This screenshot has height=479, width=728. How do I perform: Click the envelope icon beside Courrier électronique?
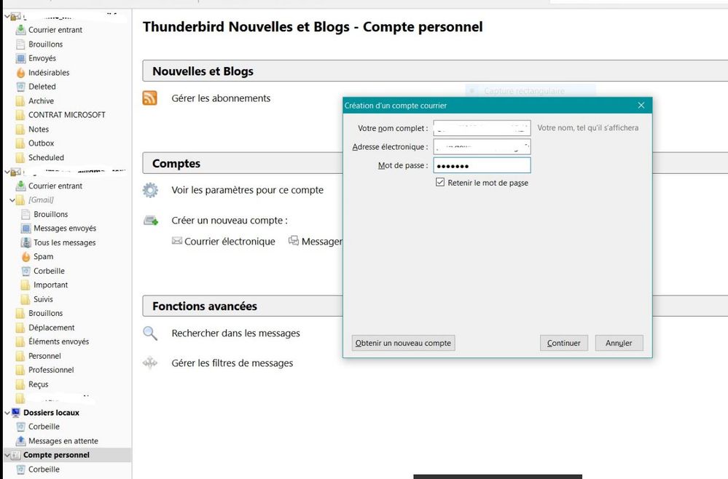click(x=177, y=241)
